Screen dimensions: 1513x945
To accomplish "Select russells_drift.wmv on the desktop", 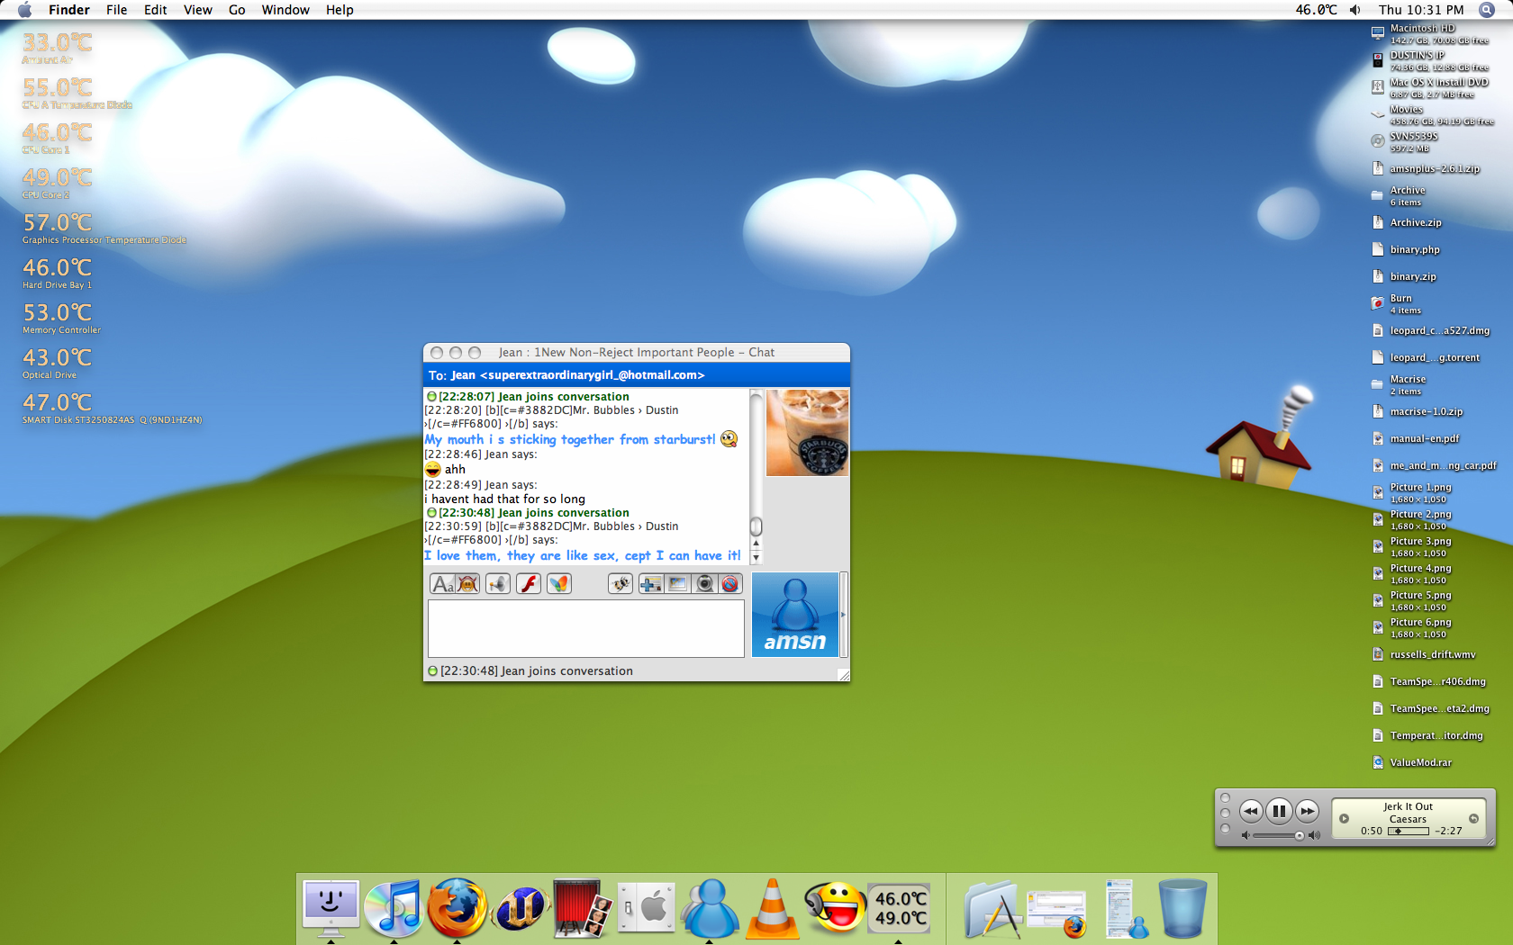I will point(1423,654).
